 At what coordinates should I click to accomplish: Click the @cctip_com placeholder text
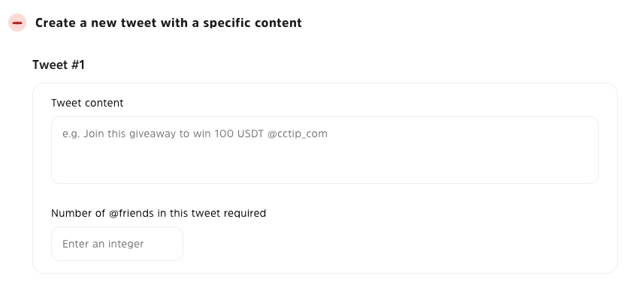[x=298, y=133]
